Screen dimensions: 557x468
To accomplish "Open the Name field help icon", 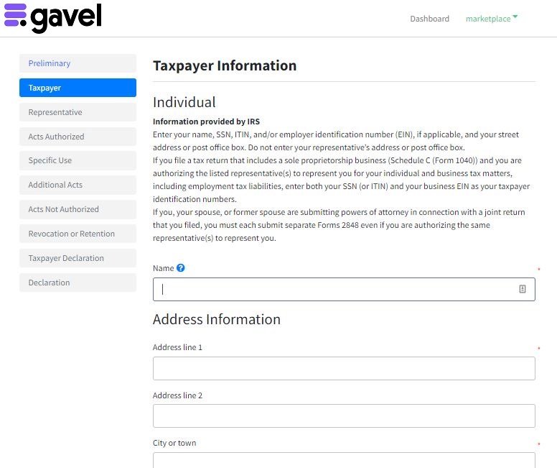I will click(x=180, y=268).
